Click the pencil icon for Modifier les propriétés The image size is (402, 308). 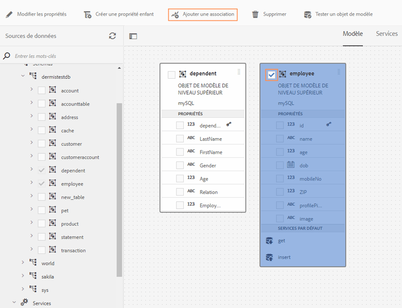pyautogui.click(x=9, y=14)
